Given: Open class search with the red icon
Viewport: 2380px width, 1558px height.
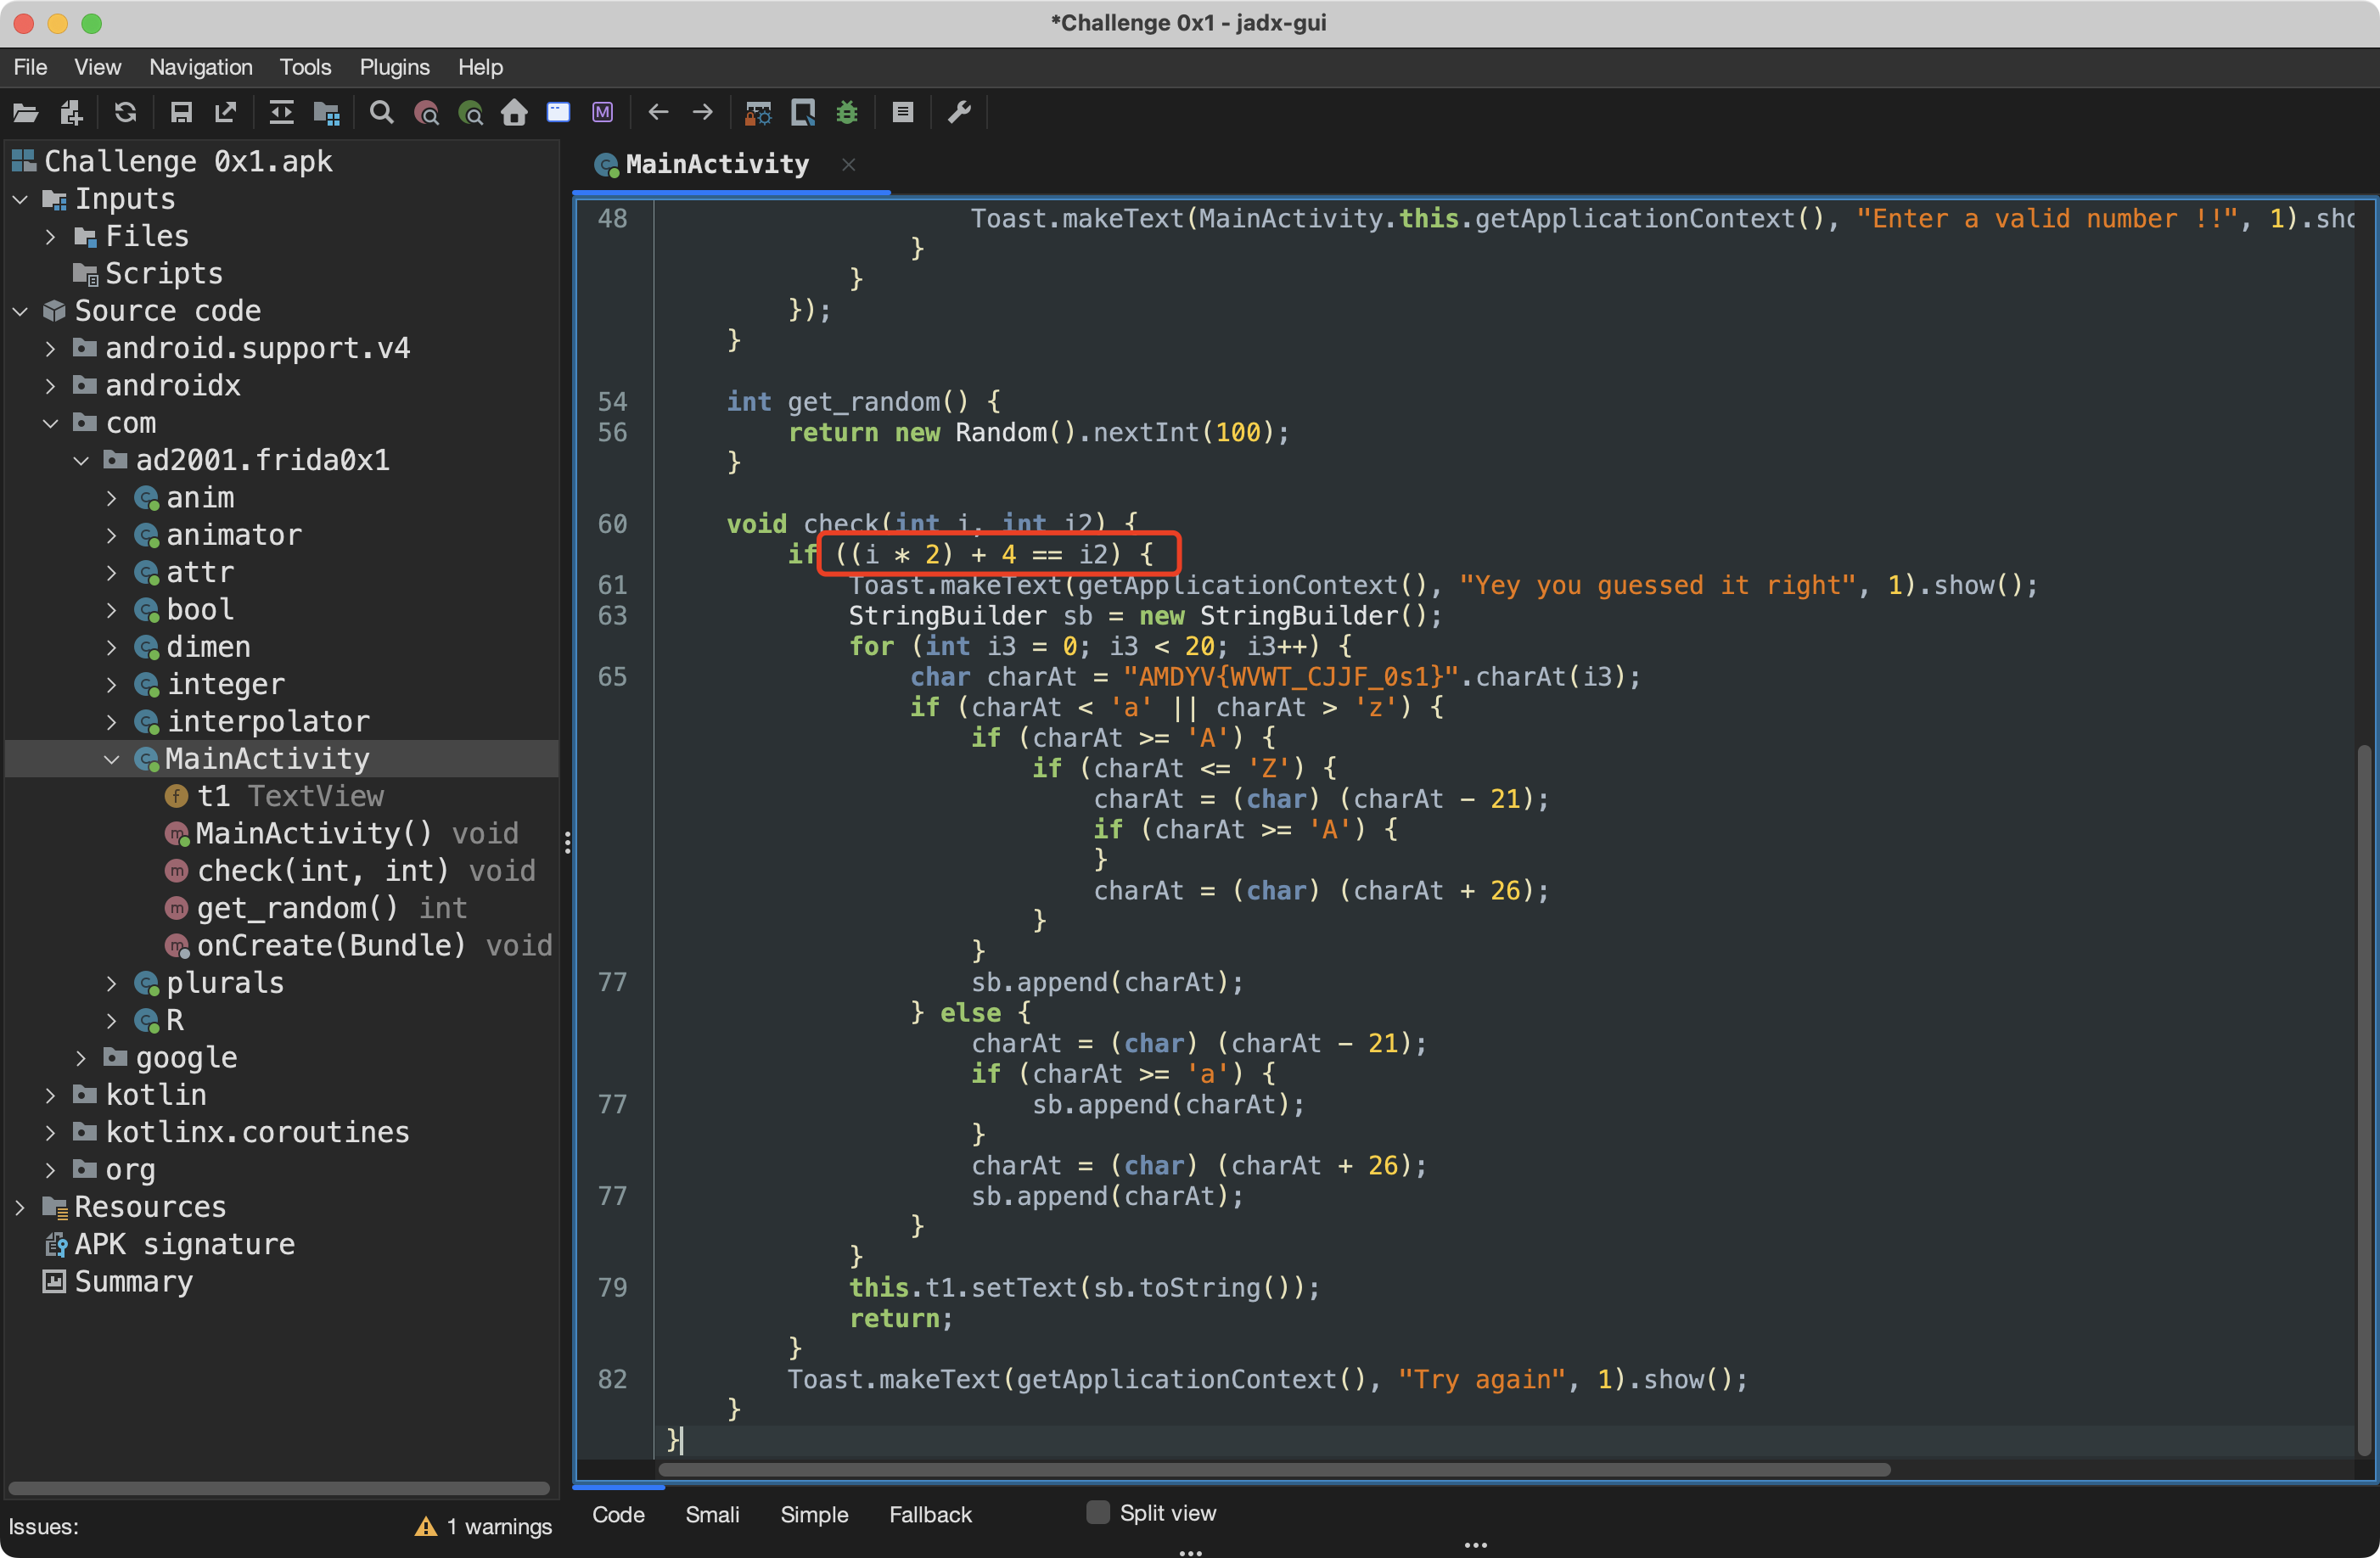Looking at the screenshot, I should 427,112.
